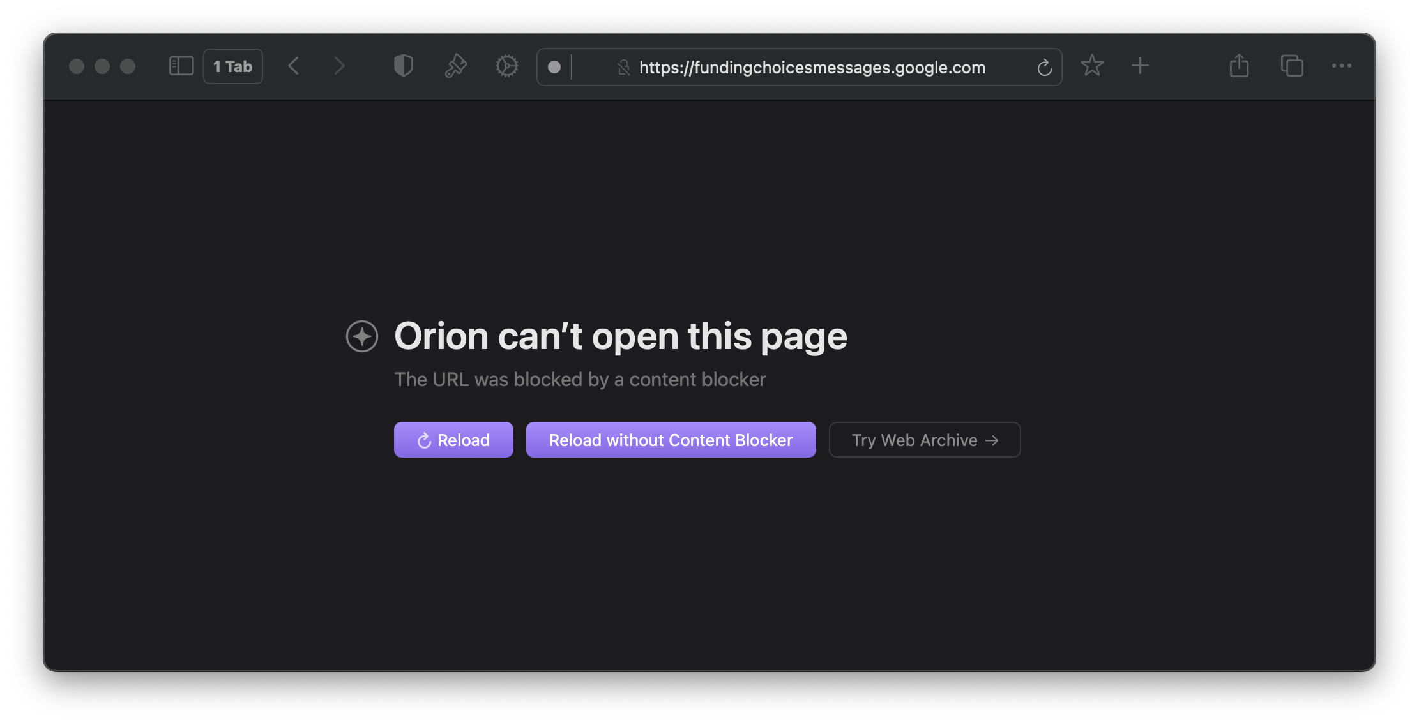Click the fundingchoicesmessages.google.com URL field

(x=812, y=68)
